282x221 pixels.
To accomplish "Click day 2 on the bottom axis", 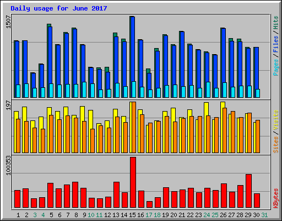I will click(26, 215).
